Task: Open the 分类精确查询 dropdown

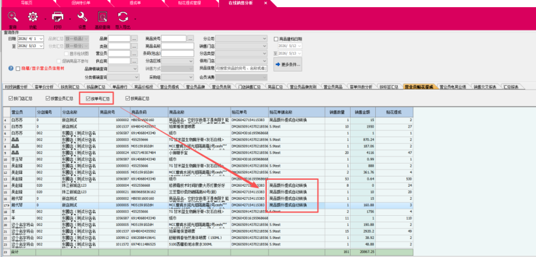Action: (x=136, y=77)
